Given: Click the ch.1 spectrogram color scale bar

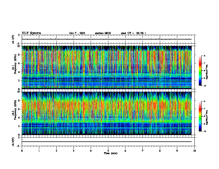Looking at the screenshot, I should [x=200, y=71].
